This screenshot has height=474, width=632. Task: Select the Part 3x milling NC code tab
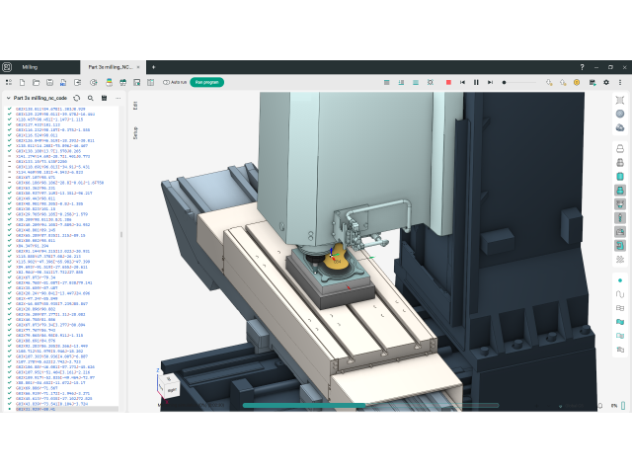(111, 66)
